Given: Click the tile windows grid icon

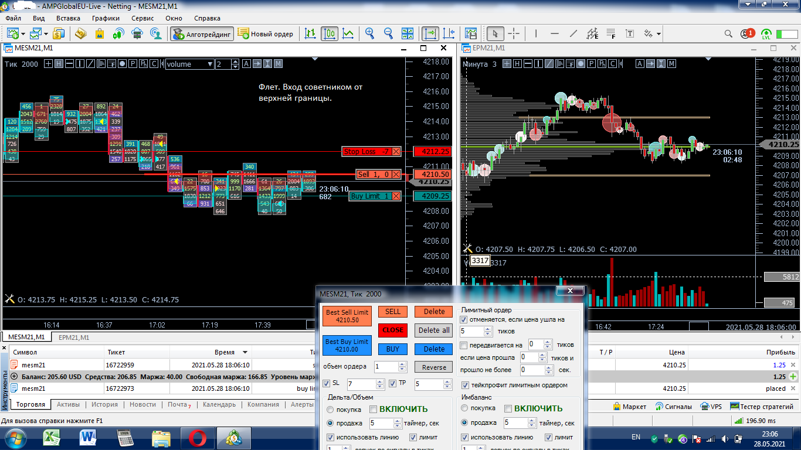Looking at the screenshot, I should (408, 34).
